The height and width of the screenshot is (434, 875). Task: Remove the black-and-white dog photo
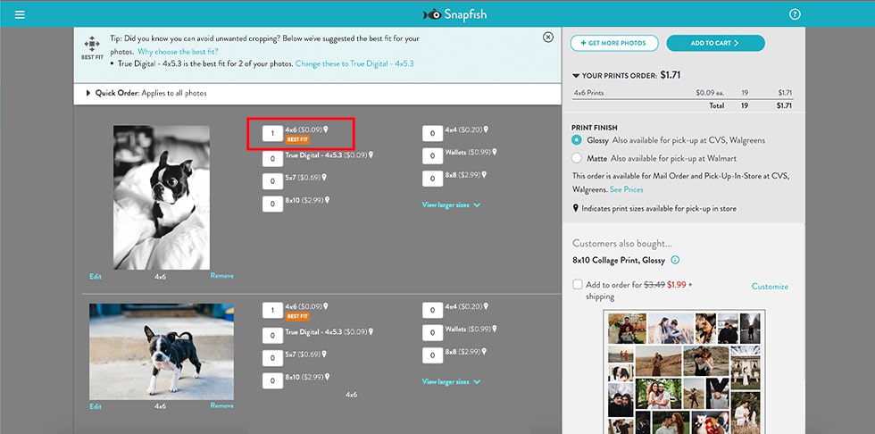(222, 276)
